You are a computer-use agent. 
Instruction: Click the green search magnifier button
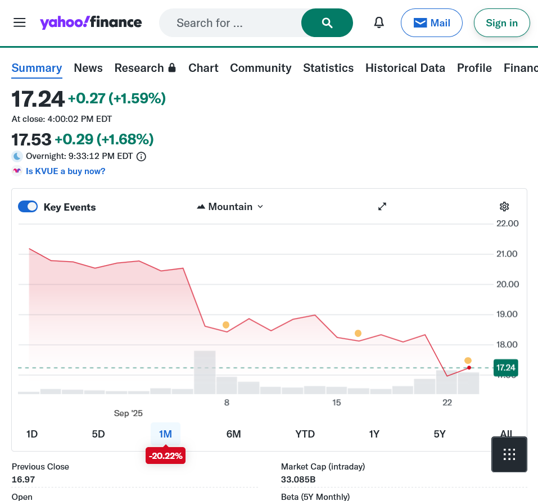click(327, 22)
